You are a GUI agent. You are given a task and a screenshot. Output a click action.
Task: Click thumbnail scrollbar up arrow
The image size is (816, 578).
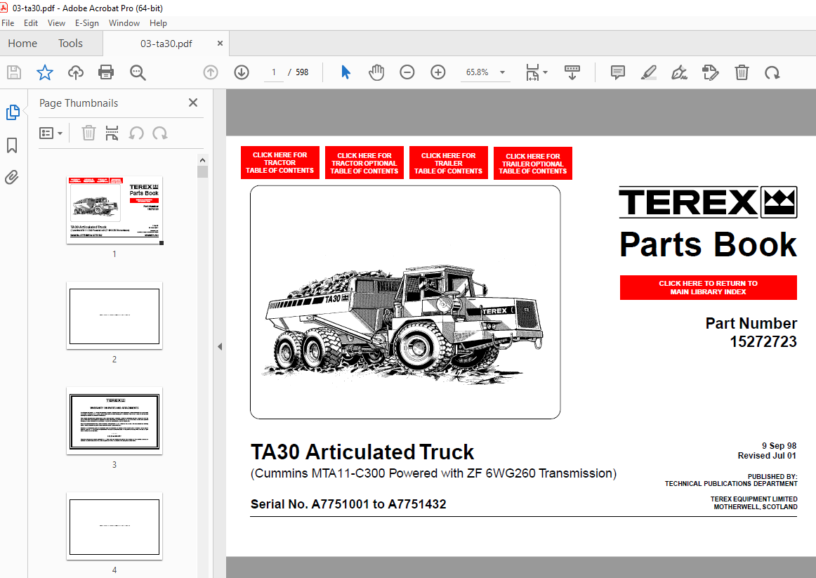click(x=202, y=159)
